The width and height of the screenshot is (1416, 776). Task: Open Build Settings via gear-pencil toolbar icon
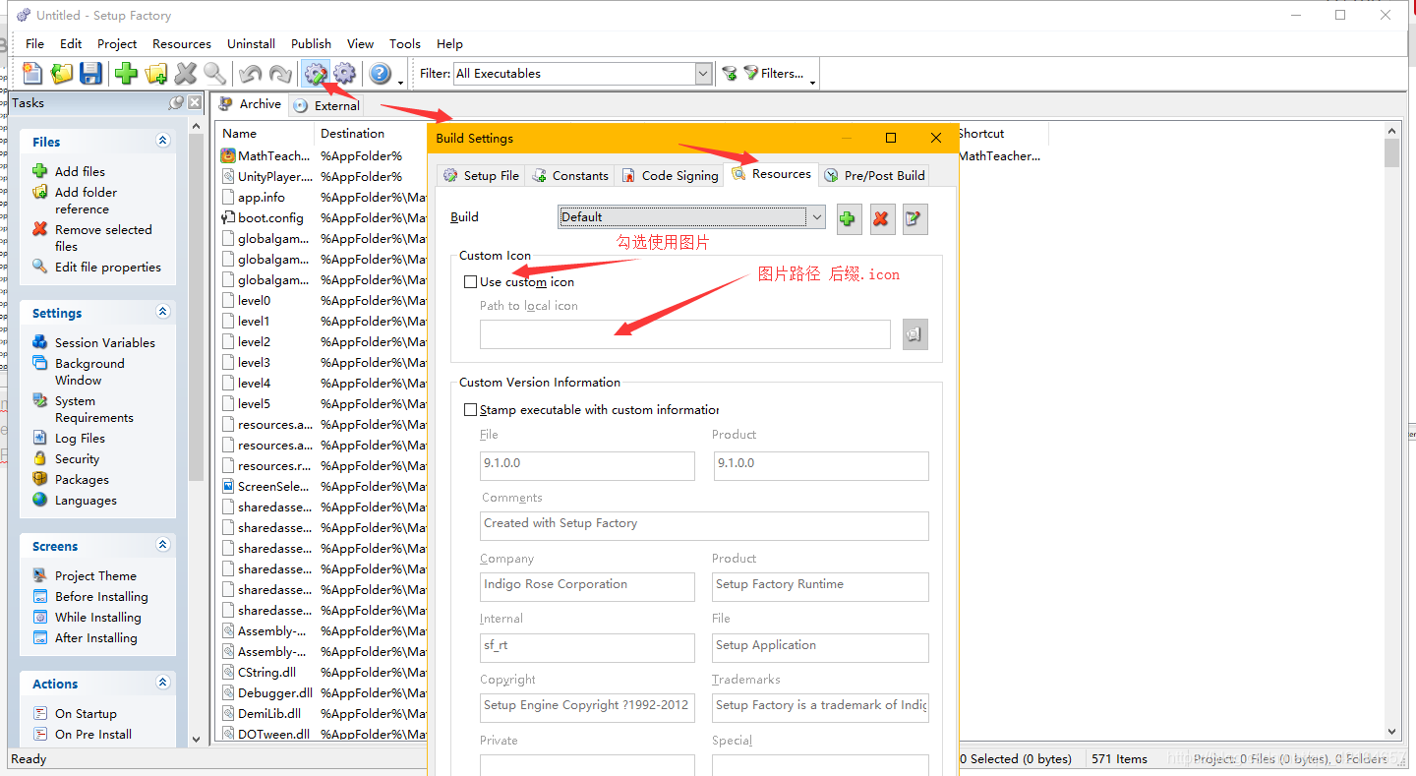coord(316,74)
